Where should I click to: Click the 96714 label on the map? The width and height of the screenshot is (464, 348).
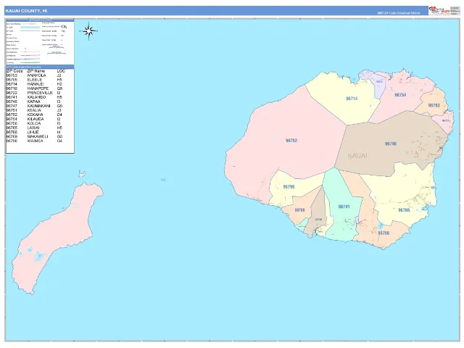tap(352, 99)
